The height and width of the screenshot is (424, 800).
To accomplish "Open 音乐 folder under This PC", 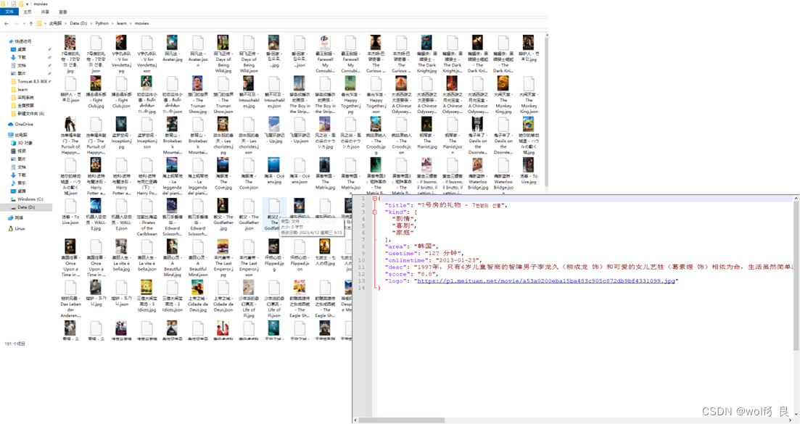I will 18,183.
